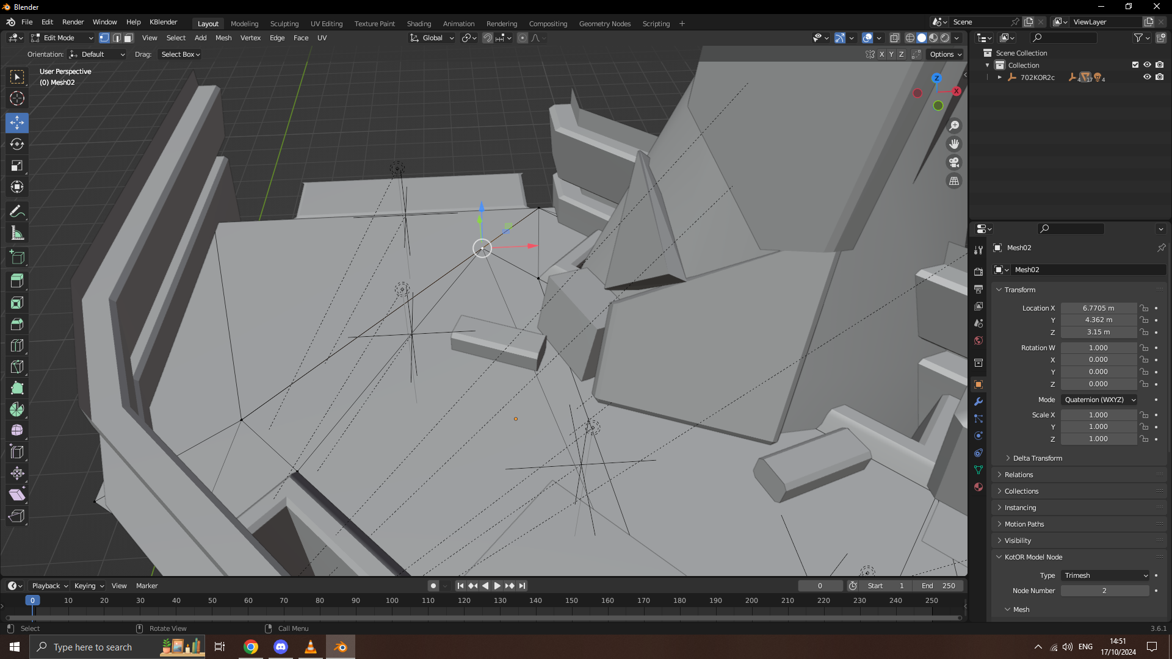Image resolution: width=1172 pixels, height=659 pixels.
Task: Switch to the Geometry Nodes workspace tab
Action: [605, 24]
